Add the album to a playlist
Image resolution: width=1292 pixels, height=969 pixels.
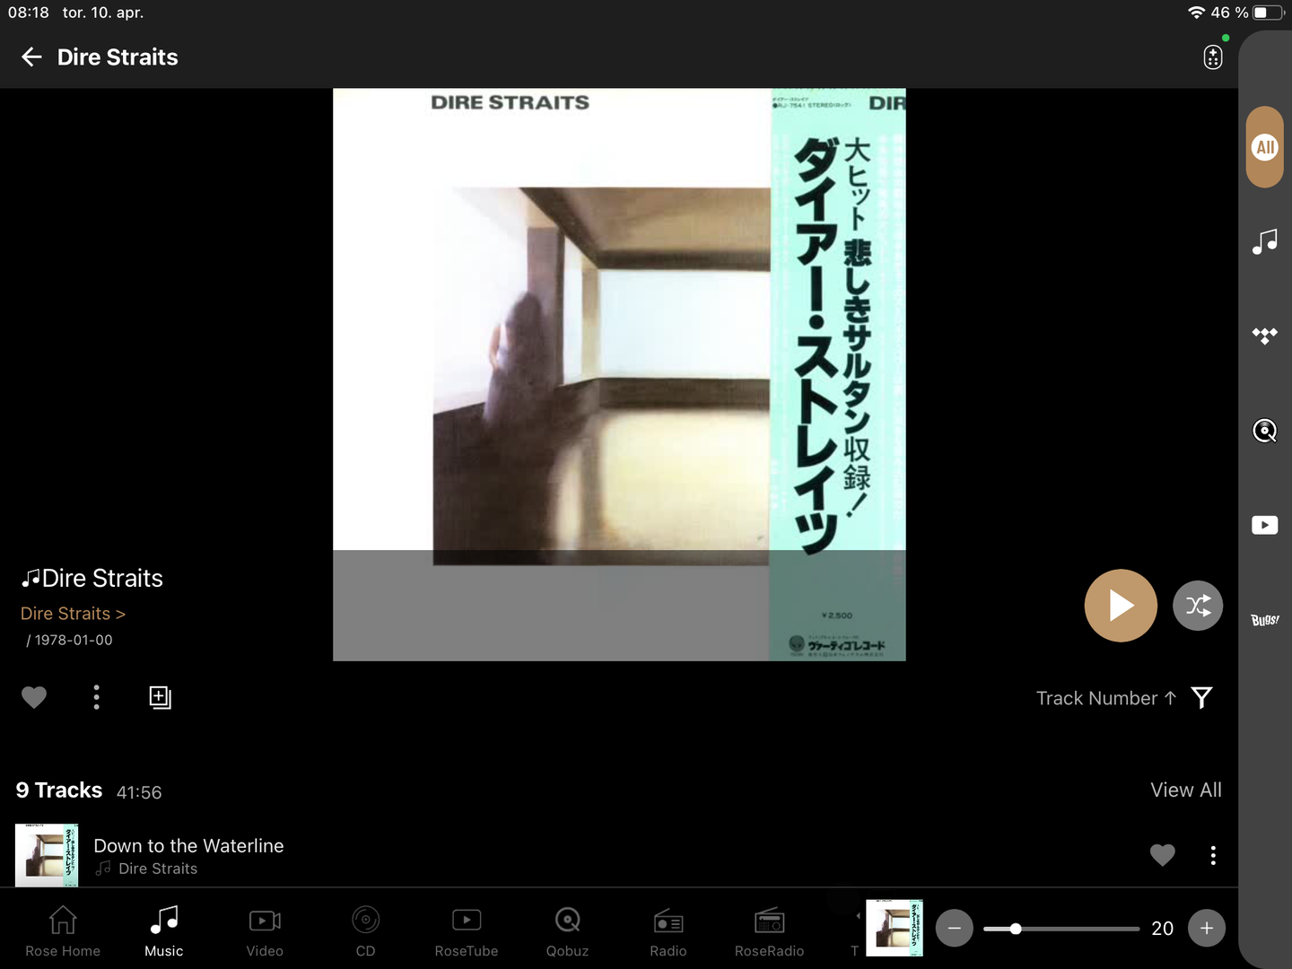click(x=160, y=697)
